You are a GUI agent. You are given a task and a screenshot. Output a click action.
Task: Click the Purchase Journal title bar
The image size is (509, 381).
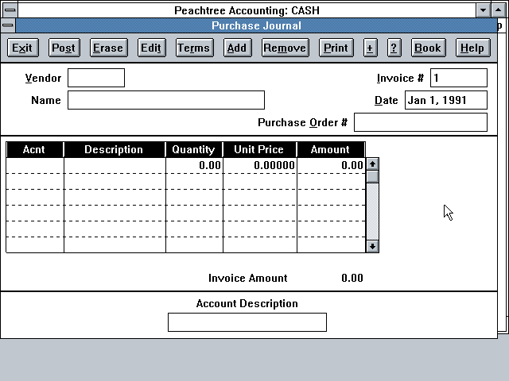(x=256, y=25)
